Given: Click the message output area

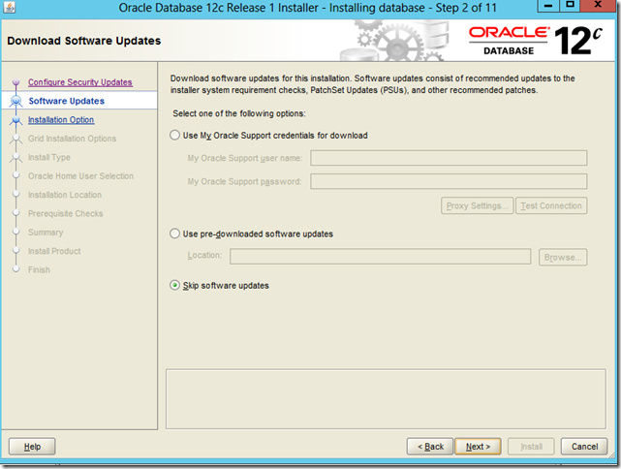Looking at the screenshot, I should [x=386, y=399].
